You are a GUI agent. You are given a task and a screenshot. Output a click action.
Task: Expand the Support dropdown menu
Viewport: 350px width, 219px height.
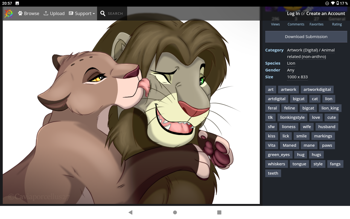pos(82,13)
